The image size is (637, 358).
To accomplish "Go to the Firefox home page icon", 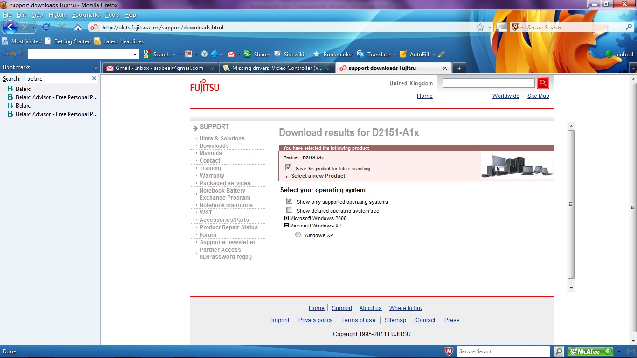I will click(x=78, y=27).
